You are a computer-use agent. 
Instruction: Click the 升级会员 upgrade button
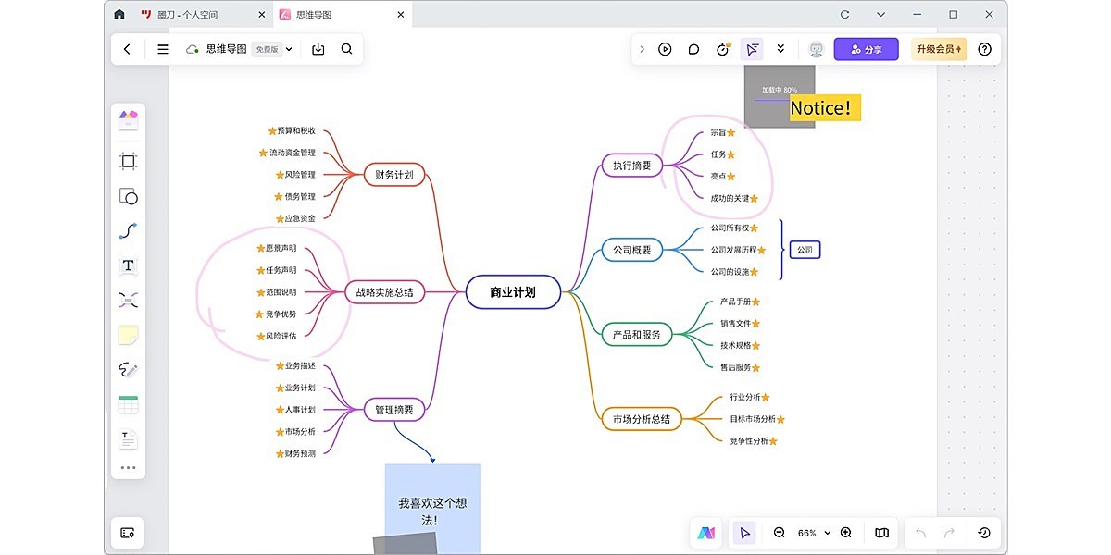(938, 48)
